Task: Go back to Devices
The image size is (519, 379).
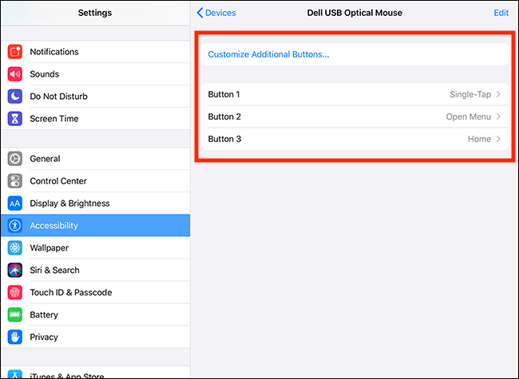Action: pyautogui.click(x=216, y=13)
